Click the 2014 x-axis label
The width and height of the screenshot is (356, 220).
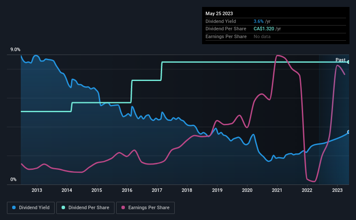tap(67, 190)
